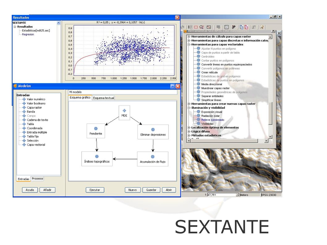This screenshot has width=327, height=245.
Task: Click the gear icon beside Separar entidades
Action: point(198,96)
